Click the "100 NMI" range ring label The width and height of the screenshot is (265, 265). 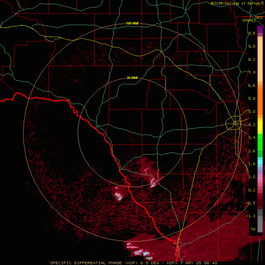(132, 23)
